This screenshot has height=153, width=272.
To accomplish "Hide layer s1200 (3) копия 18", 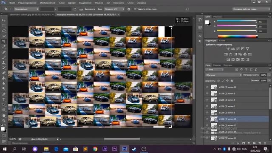I will pyautogui.click(x=207, y=119).
